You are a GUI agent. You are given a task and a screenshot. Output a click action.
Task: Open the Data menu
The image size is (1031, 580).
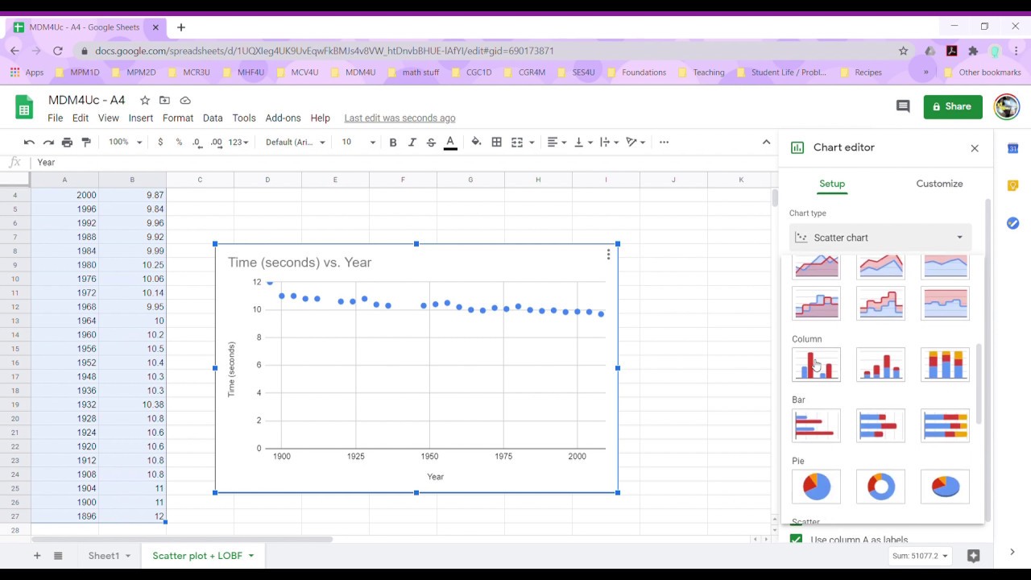click(x=213, y=118)
